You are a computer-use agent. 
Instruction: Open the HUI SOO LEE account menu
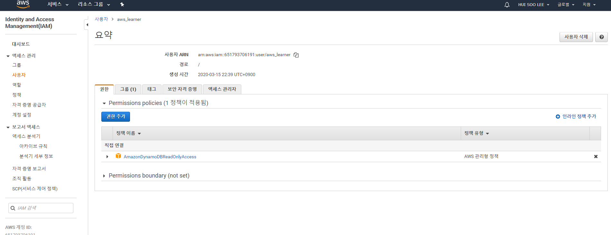pyautogui.click(x=533, y=4)
